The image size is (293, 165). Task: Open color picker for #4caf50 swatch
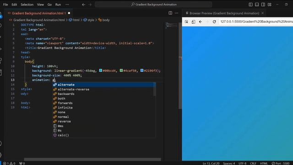[x=121, y=71]
